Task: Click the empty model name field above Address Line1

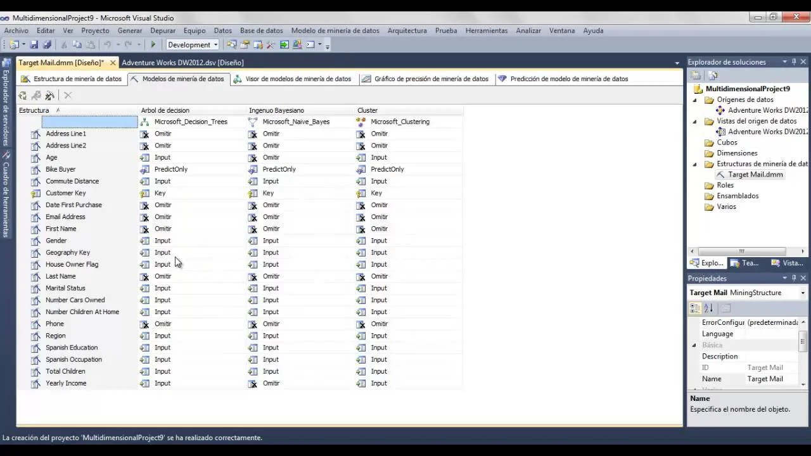Action: [89, 121]
